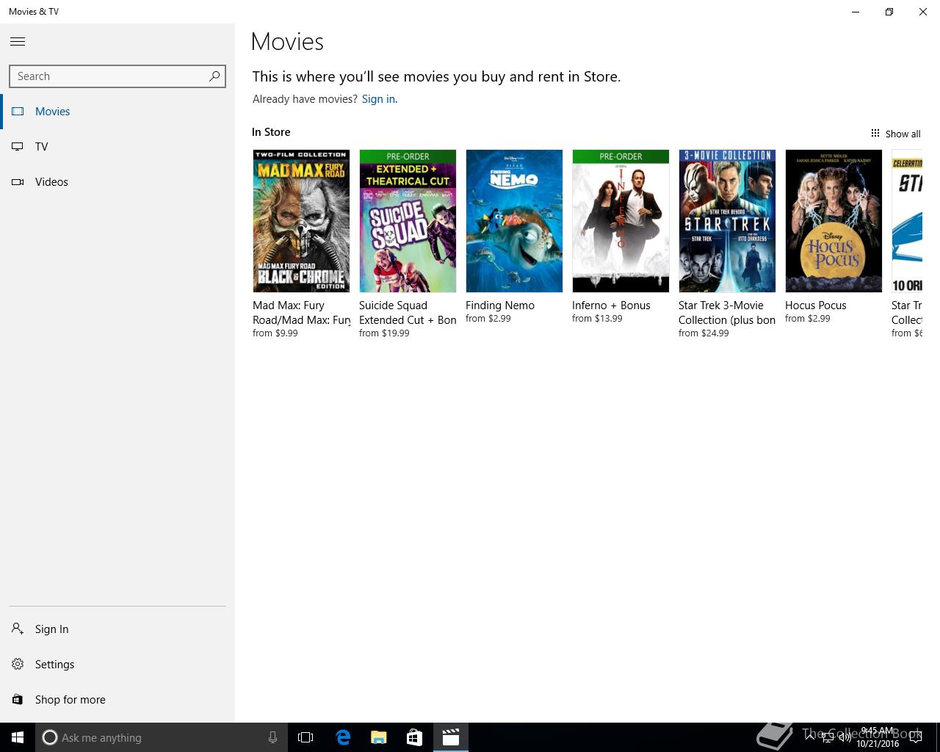Click the Cortana microphone icon

272,737
